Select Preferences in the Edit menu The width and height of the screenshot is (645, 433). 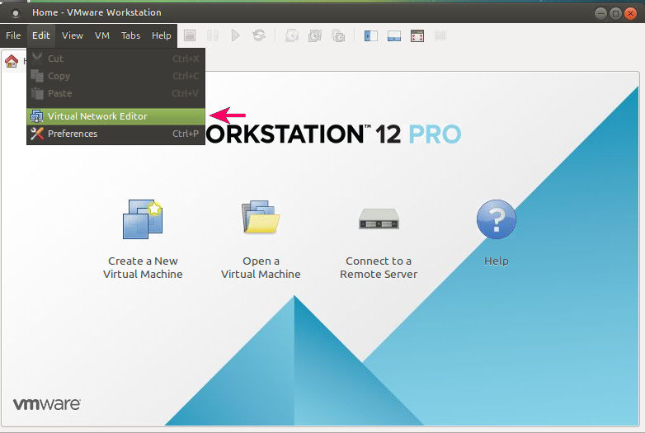tap(73, 134)
